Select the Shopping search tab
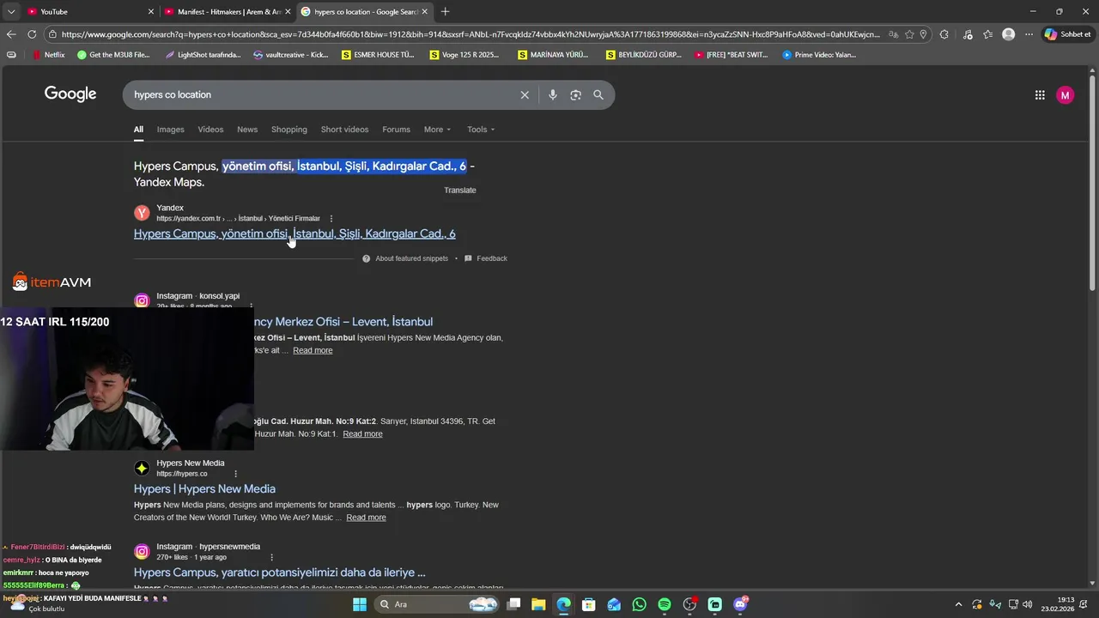Screen dimensions: 1099x618 289,130
